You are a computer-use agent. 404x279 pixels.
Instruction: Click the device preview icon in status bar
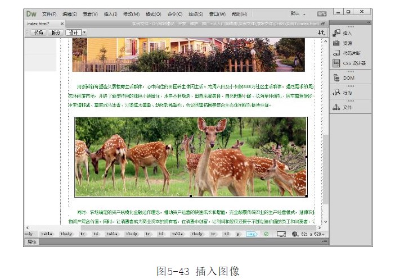[281, 234]
